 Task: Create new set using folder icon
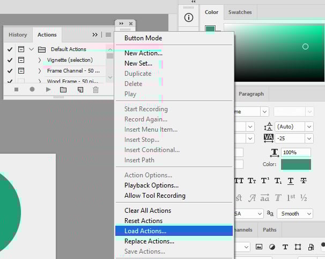pyautogui.click(x=63, y=90)
